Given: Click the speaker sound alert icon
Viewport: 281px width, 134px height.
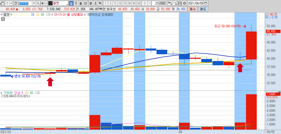Looking at the screenshot, I should [43, 3].
